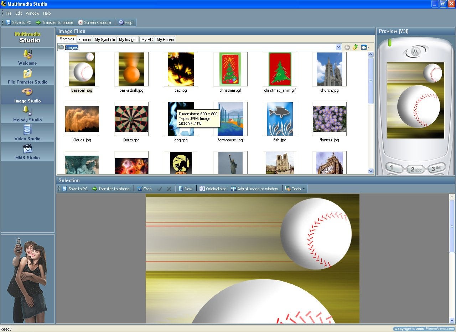Click Transfer to phone in top toolbar
The width and height of the screenshot is (456, 332).
(x=55, y=22)
